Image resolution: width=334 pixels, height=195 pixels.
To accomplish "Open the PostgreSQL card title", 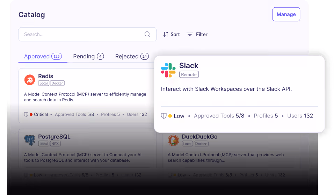I will click(x=54, y=137).
